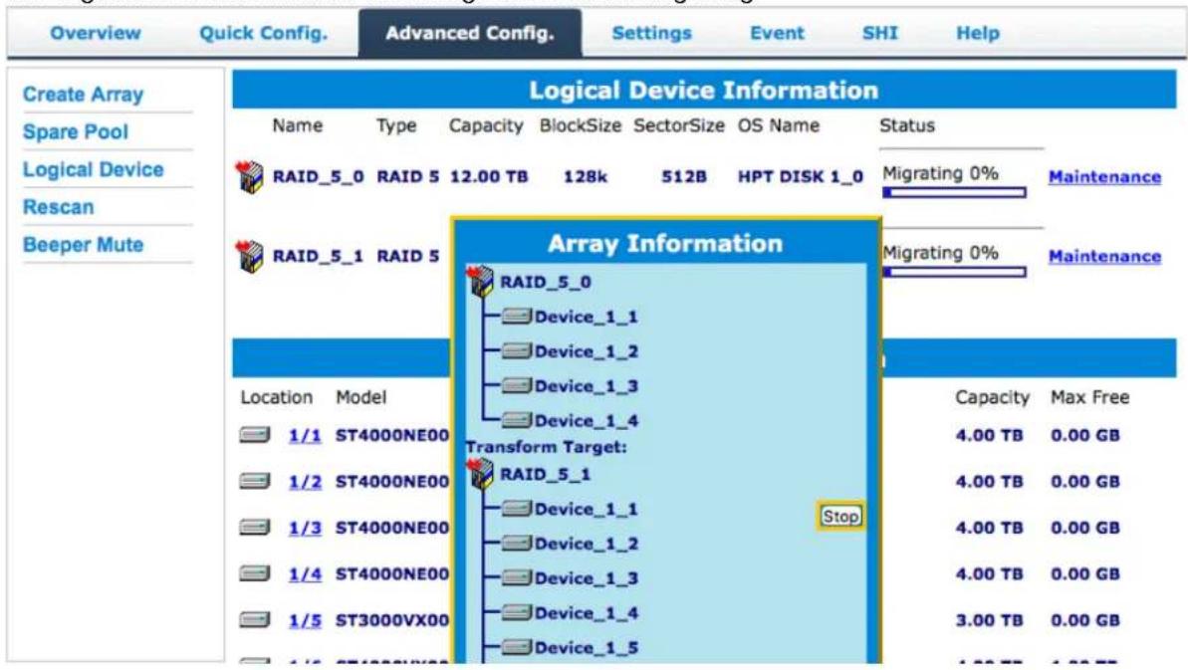This screenshot has width=1188, height=670.
Task: Click the 128k block size value
Action: coord(585,177)
